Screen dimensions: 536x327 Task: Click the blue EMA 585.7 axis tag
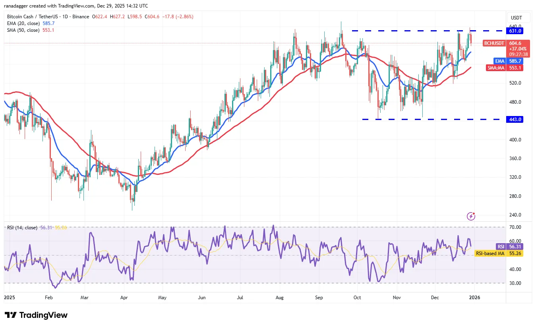514,61
